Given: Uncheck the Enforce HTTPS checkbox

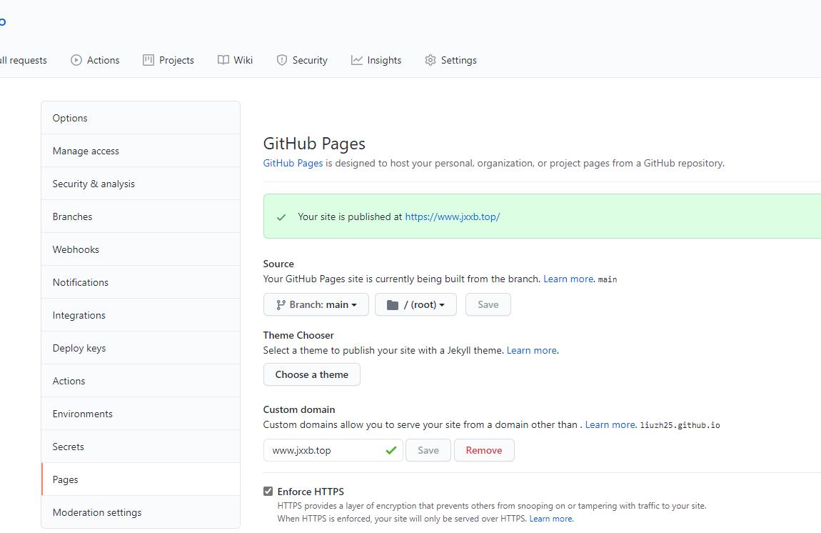Looking at the screenshot, I should pyautogui.click(x=268, y=492).
